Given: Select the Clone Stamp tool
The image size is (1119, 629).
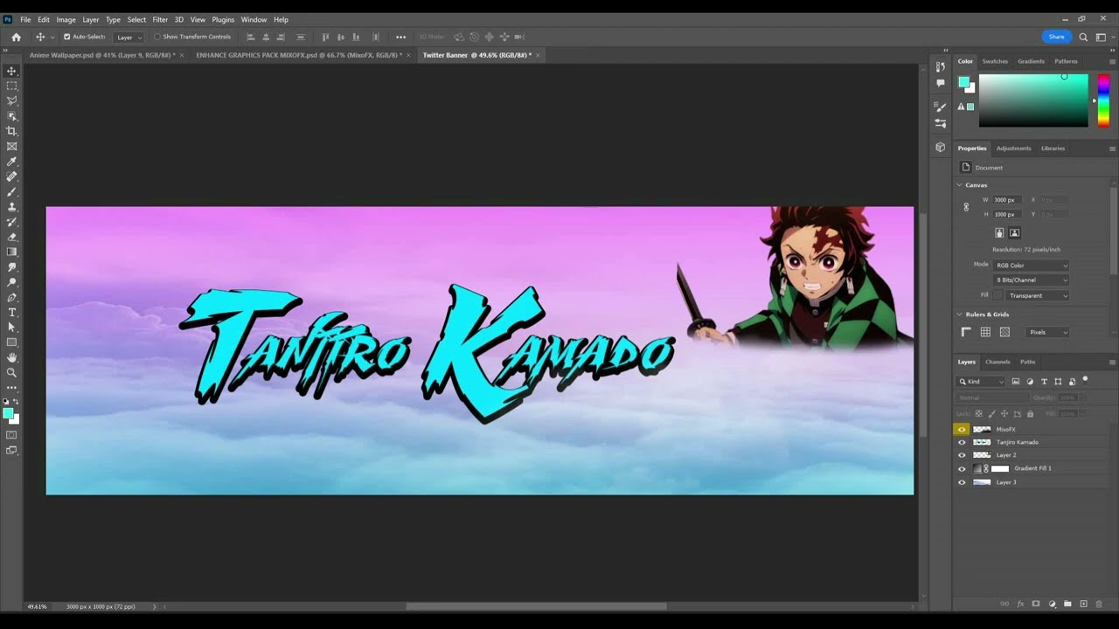Looking at the screenshot, I should [11, 207].
